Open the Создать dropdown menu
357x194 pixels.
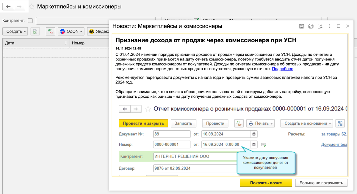(15, 31)
